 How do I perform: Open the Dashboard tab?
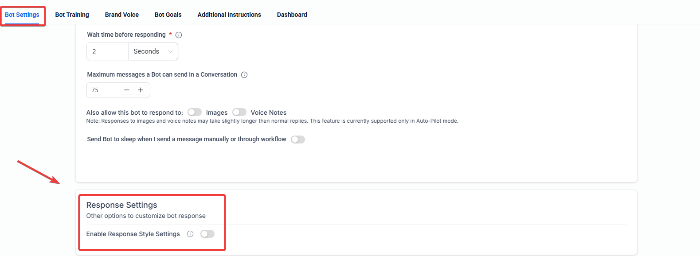point(292,15)
